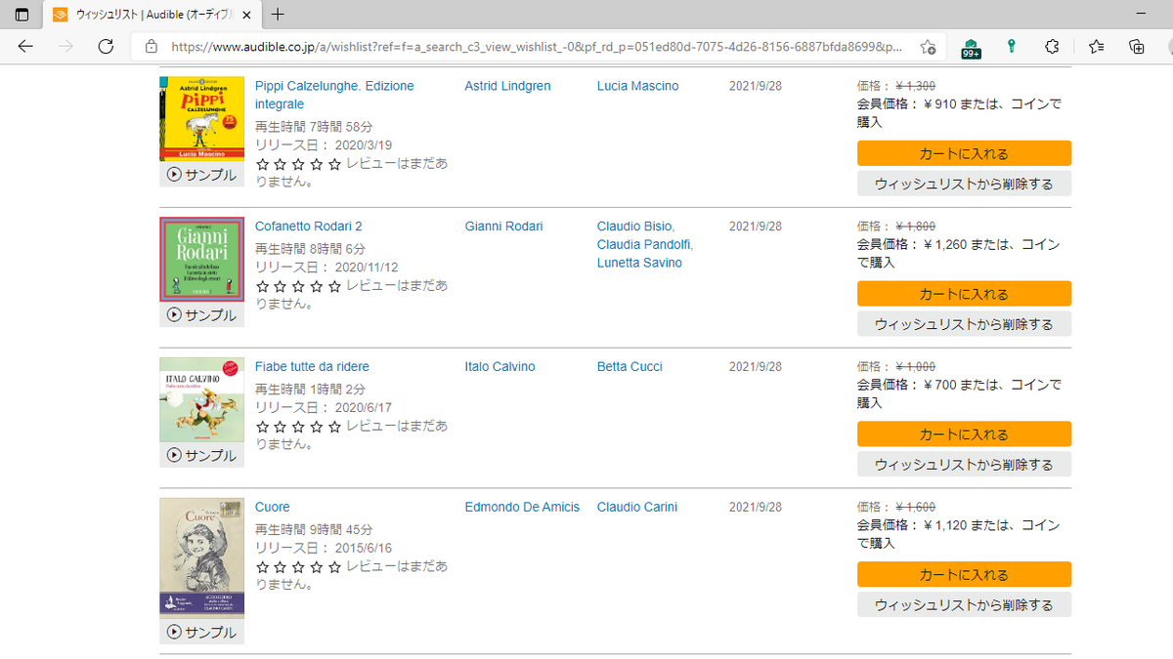This screenshot has width=1173, height=659.
Task: View author Edmondo De Amicis
Action: [x=522, y=507]
